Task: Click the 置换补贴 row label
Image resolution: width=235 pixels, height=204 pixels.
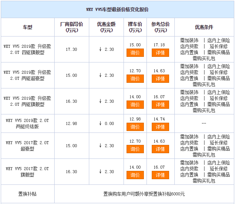Action: coord(27,194)
